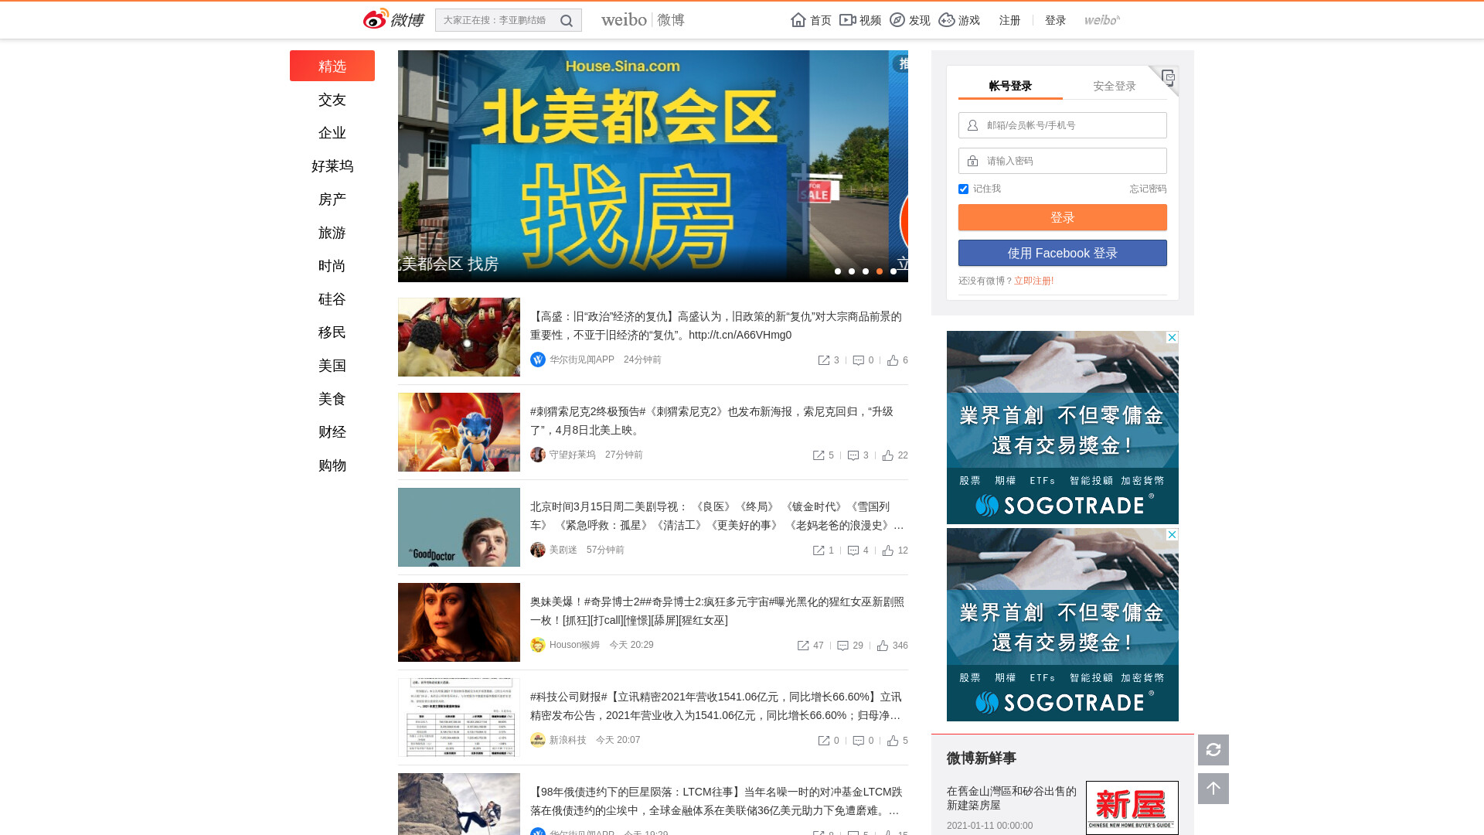Switch to 帐号登录 tab

click(x=1010, y=86)
